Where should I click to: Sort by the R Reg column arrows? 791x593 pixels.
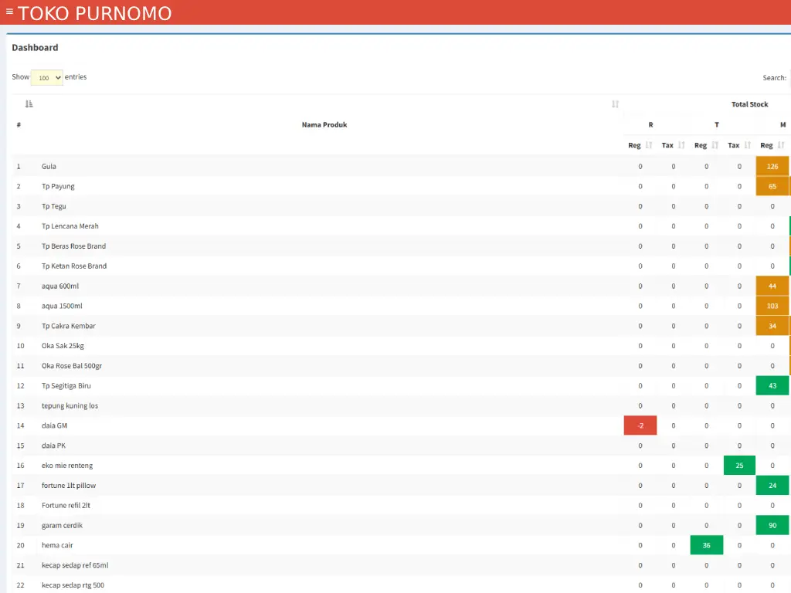point(649,145)
